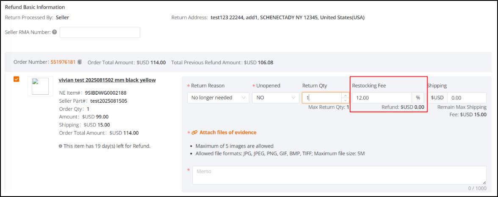Click the percent sign on Restocking Fee

click(418, 98)
